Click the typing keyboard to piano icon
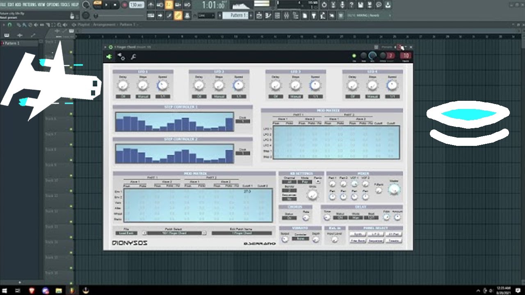The width and height of the screenshot is (525, 295). tap(151, 16)
